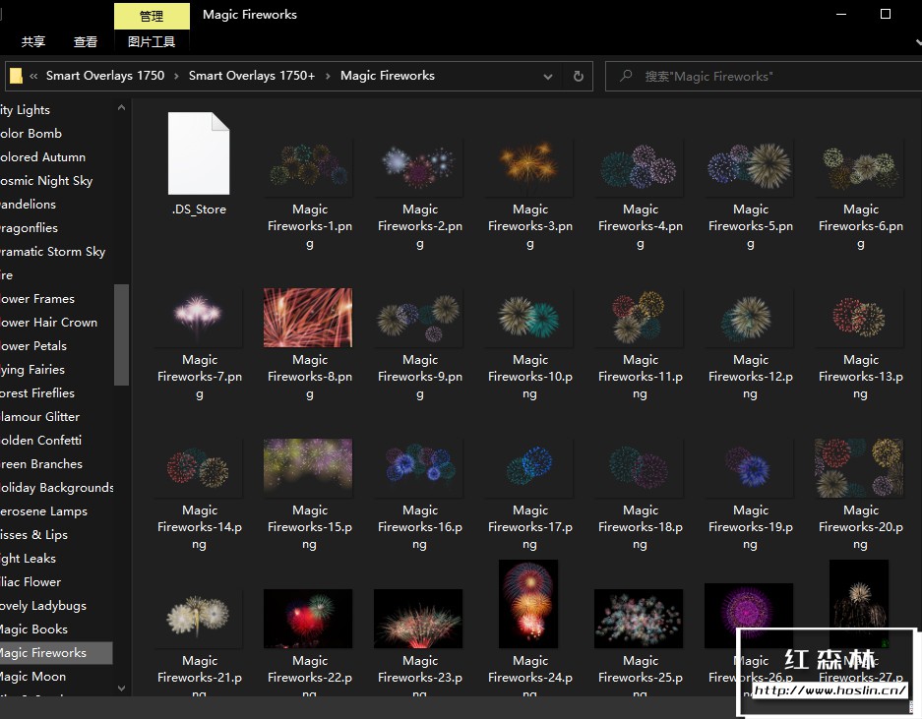Select Magic Fireworks-12.png thumbnail
This screenshot has height=719, width=922.
[x=749, y=318]
